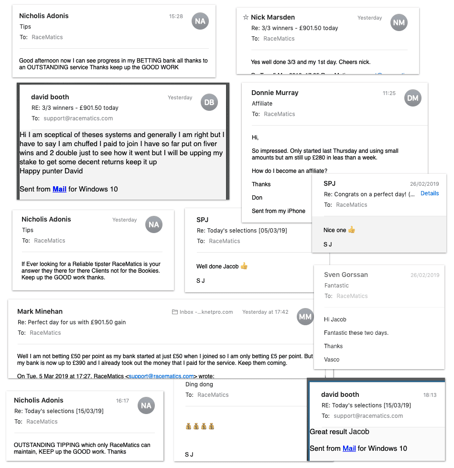Click Mark Minehan's MM avatar icon
The width and height of the screenshot is (454, 468).
(305, 317)
